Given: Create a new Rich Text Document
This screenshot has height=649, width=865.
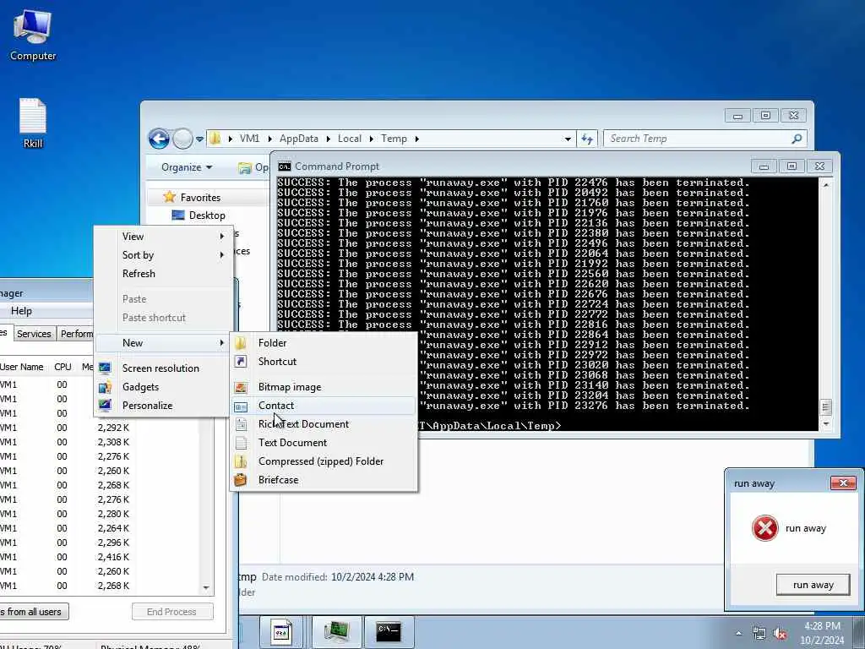Looking at the screenshot, I should pyautogui.click(x=324, y=424).
